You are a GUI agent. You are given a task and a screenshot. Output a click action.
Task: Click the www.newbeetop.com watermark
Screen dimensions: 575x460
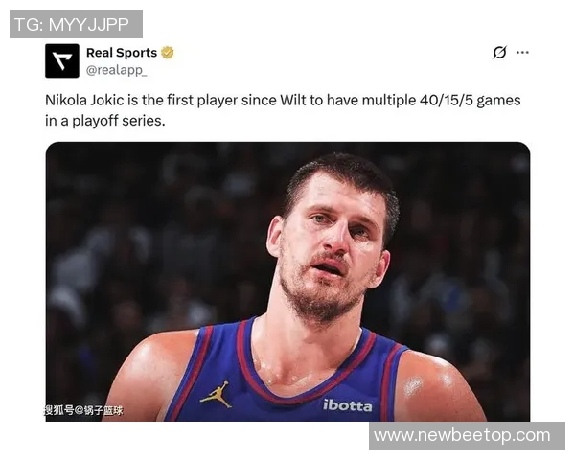click(468, 436)
